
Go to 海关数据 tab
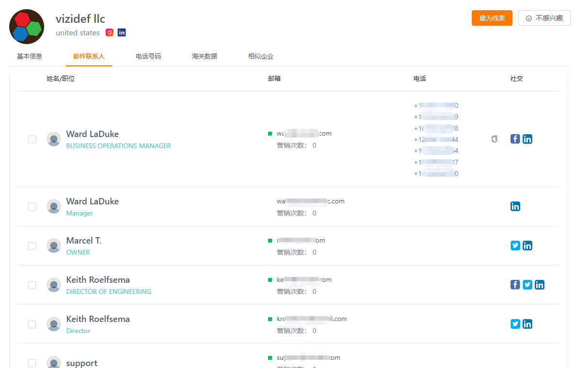[205, 56]
